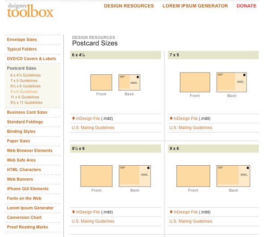Navigate to iPhone GUI Elements
This screenshot has height=237, width=268.
click(28, 189)
